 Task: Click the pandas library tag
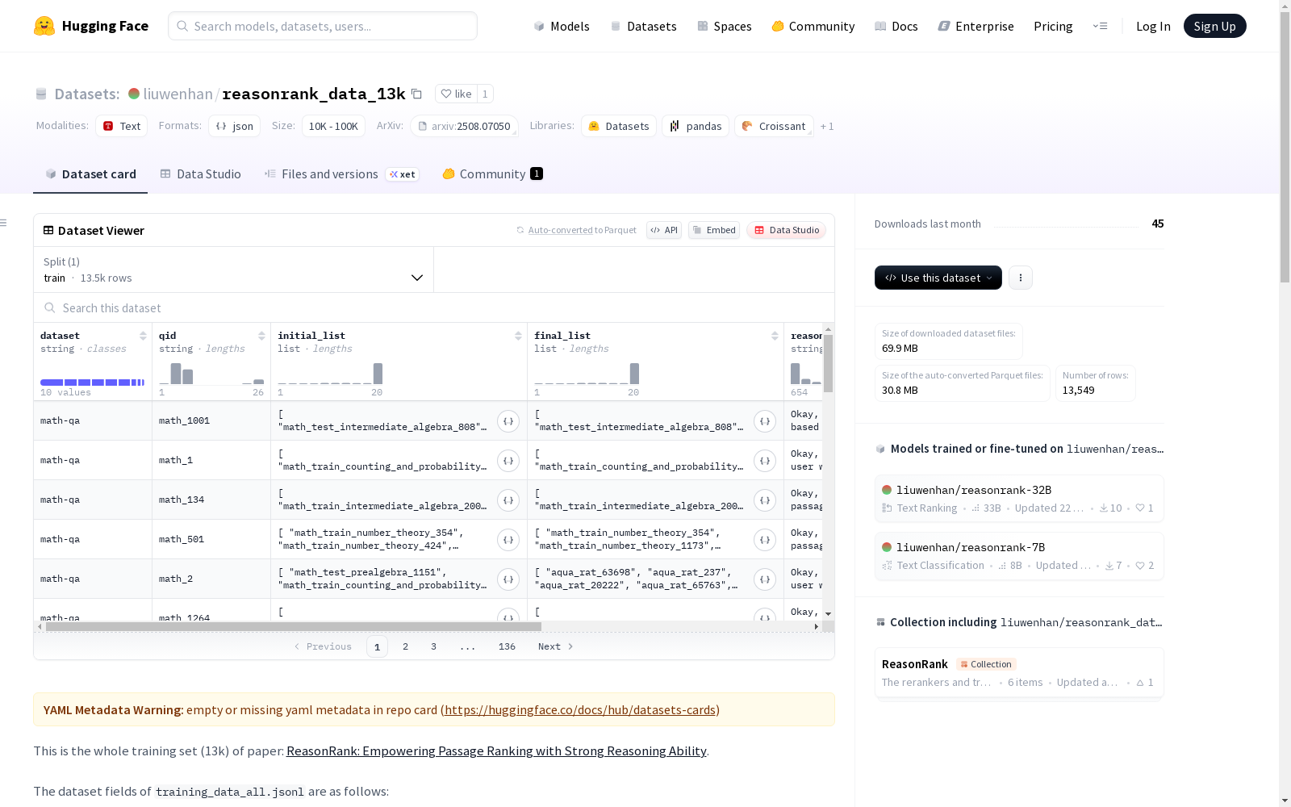pyautogui.click(x=696, y=126)
